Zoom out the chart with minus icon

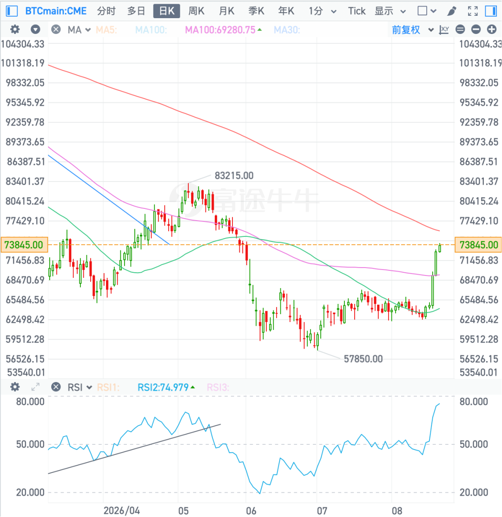(476, 30)
